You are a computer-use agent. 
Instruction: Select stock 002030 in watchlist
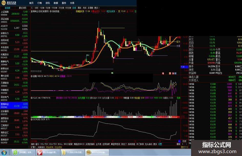pos(14,113)
